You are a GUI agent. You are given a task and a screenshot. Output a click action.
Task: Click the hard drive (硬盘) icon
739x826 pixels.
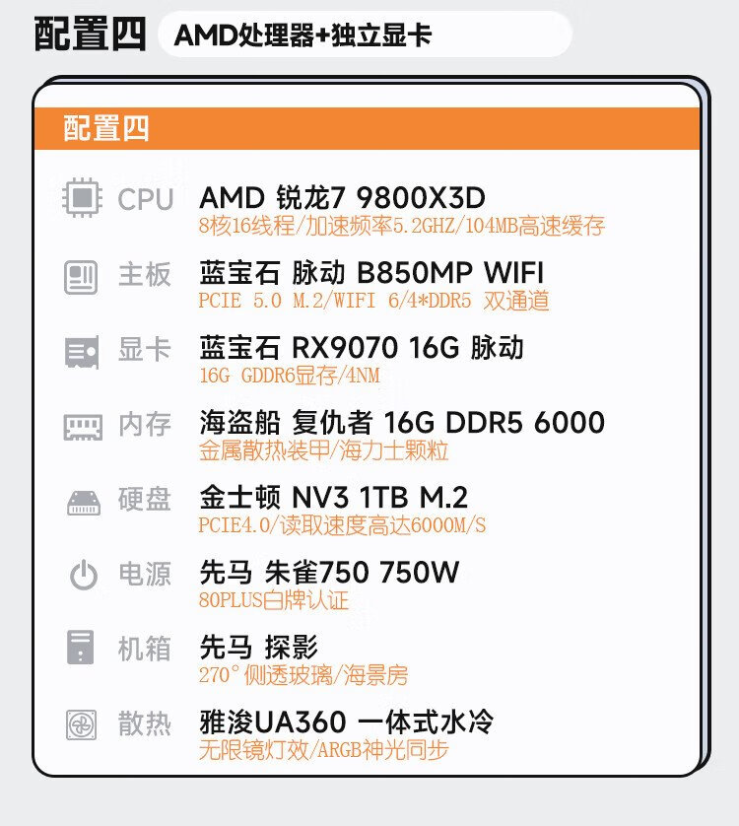(82, 501)
